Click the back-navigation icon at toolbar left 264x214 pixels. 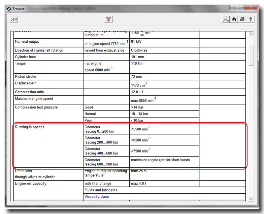coord(14,20)
